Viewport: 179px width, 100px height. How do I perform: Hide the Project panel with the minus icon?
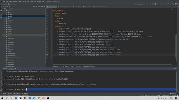(x=44, y=7)
